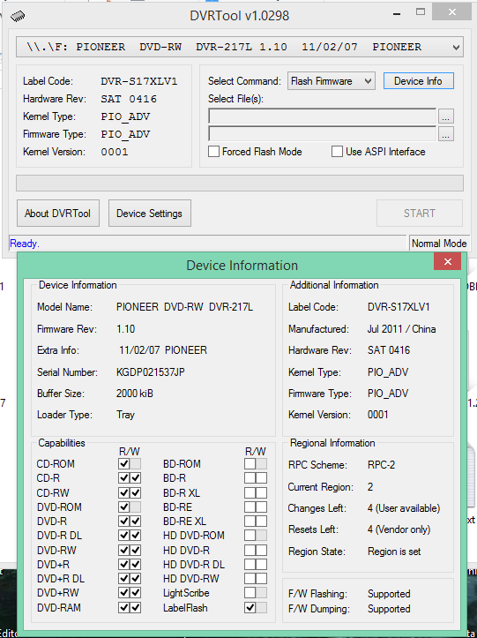Enable Forced Flash Mode checkbox
The image size is (477, 638).
click(x=213, y=152)
